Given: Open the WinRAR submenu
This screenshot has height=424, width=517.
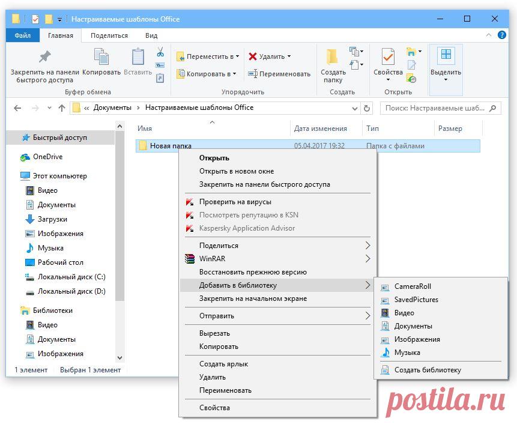Looking at the screenshot, I should (x=278, y=259).
